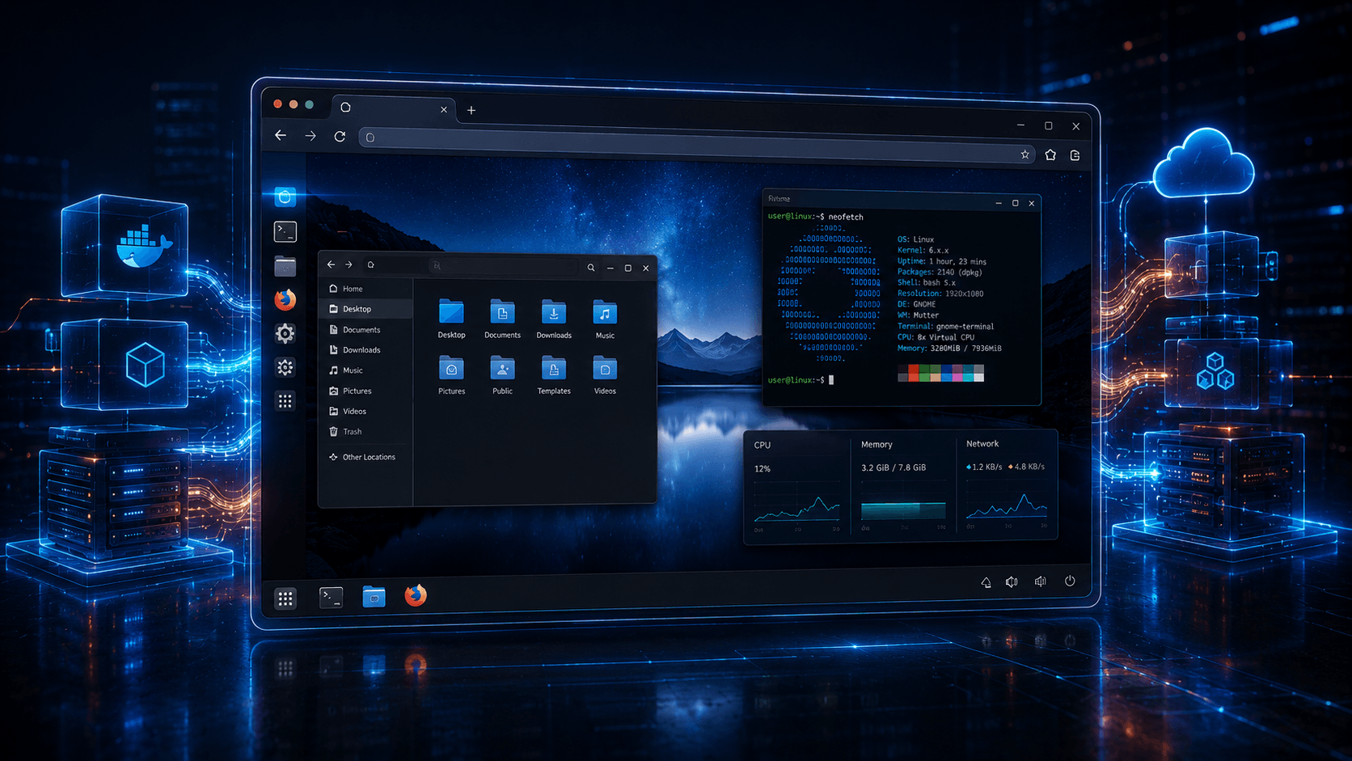Click the browser address bar
1352x761 pixels.
point(697,146)
